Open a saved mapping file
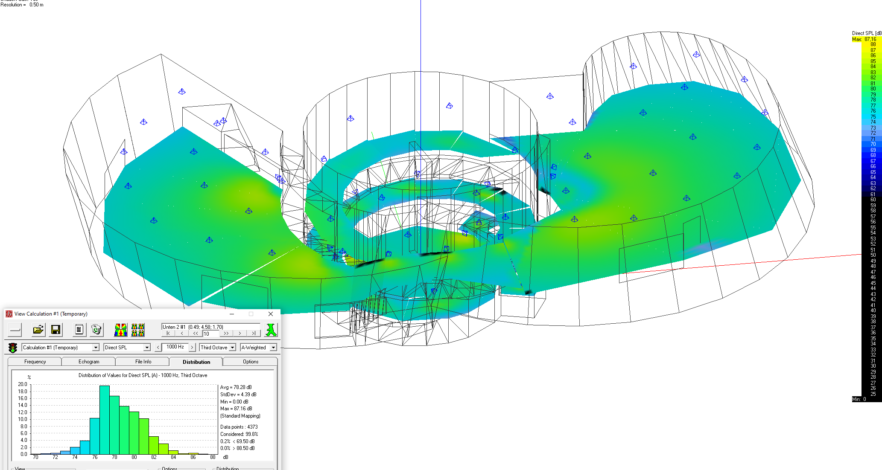Image resolution: width=882 pixels, height=470 pixels. coord(38,330)
